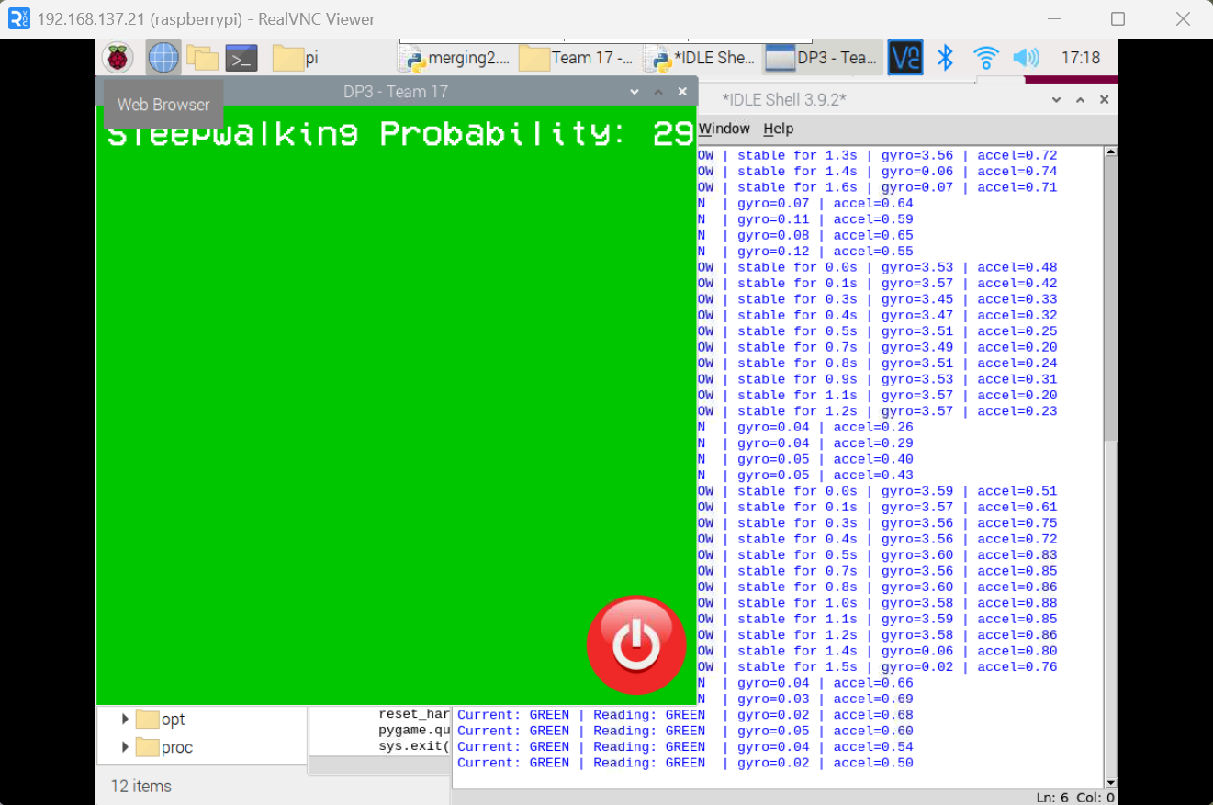This screenshot has height=805, width=1213.
Task: Open the Raspberry Pi applications menu
Action: tap(117, 57)
